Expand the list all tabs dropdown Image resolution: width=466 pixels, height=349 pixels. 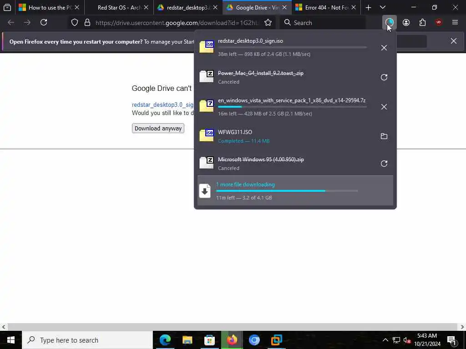pyautogui.click(x=383, y=7)
